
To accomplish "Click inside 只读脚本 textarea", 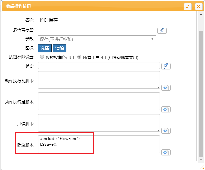I will [99, 123].
